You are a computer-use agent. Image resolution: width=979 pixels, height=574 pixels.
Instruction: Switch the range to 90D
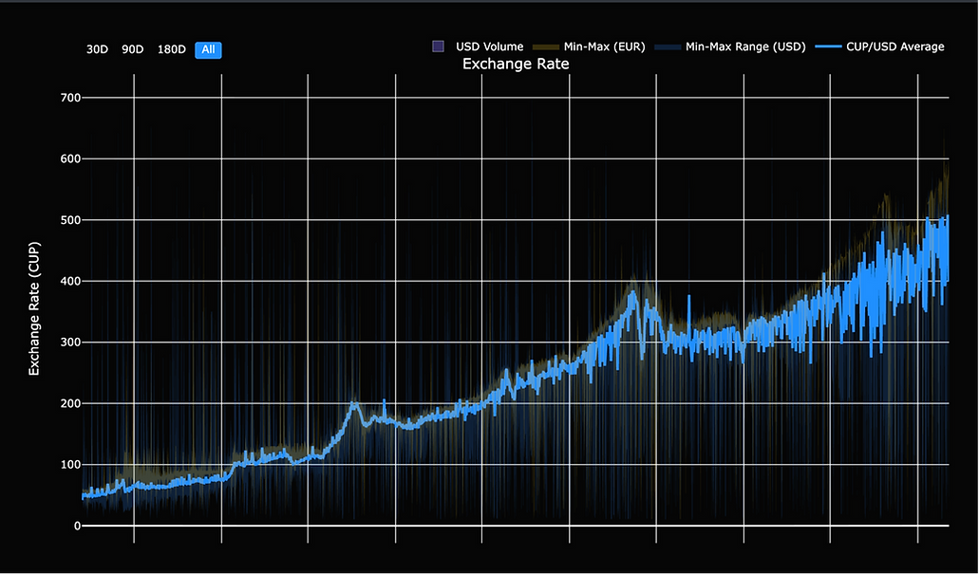pyautogui.click(x=132, y=49)
